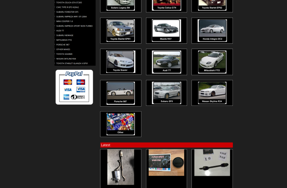This screenshot has width=287, height=188.
Task: Go to Mini Cooper 1.6 category
Action: (x=64, y=21)
